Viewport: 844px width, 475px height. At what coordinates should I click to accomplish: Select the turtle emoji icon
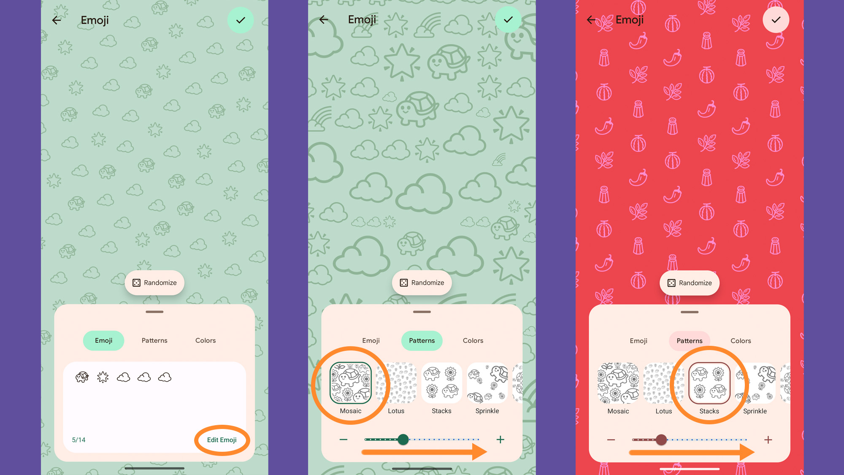pyautogui.click(x=82, y=376)
